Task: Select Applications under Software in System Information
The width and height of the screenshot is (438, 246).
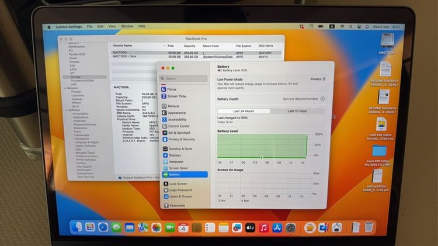Action: coord(81,117)
